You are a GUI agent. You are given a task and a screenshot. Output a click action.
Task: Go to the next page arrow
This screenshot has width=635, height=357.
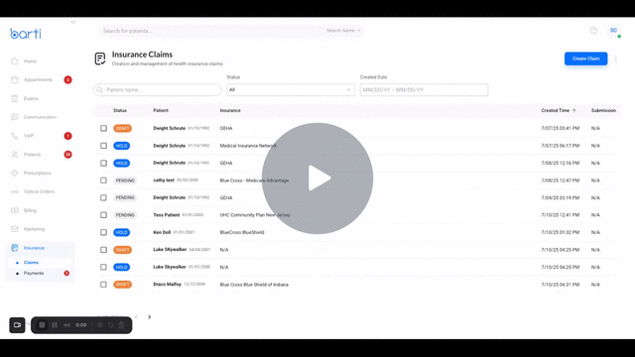click(x=150, y=317)
